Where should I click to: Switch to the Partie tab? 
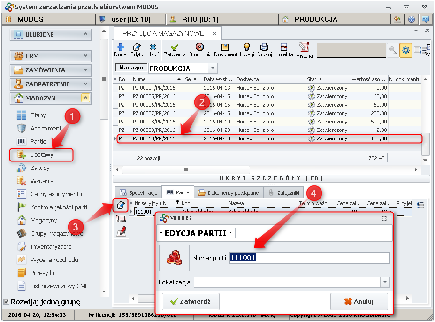coord(178,192)
